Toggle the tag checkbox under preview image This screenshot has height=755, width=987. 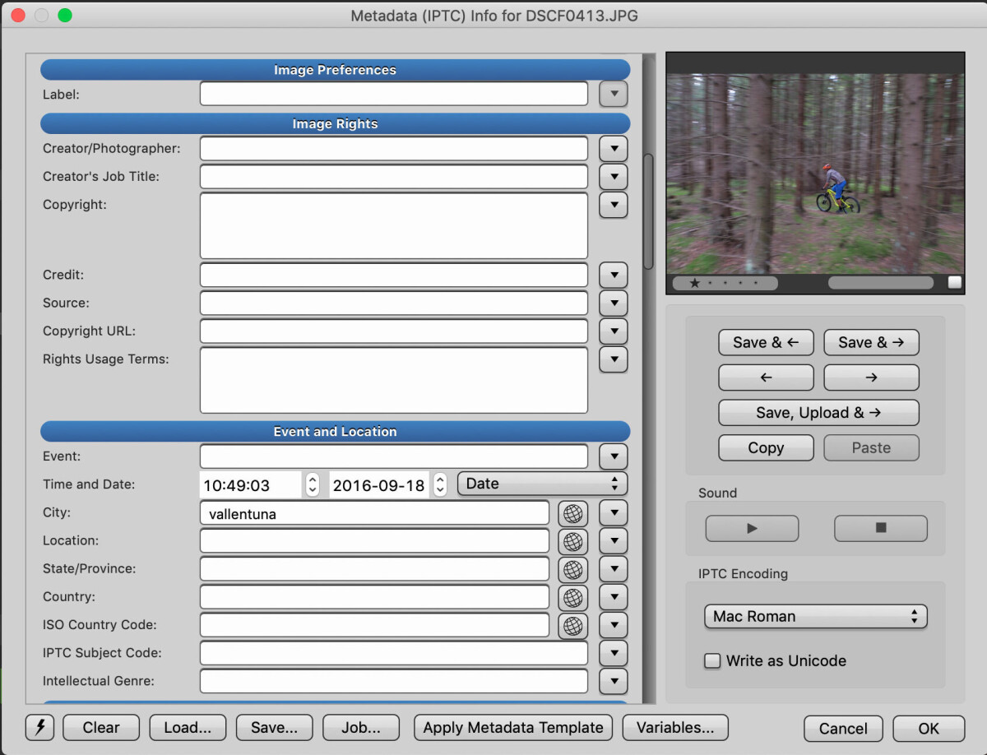coord(954,283)
